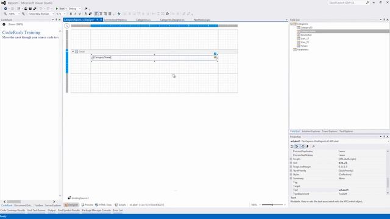Open the background color picker icon

(x=90, y=14)
